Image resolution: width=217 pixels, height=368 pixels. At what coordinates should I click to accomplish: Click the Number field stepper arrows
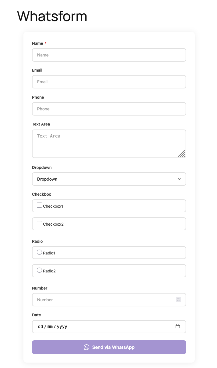tap(178, 300)
